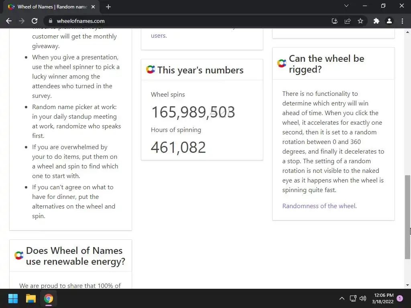Click the scrollbar up arrow
The width and height of the screenshot is (411, 308).
coord(407,32)
